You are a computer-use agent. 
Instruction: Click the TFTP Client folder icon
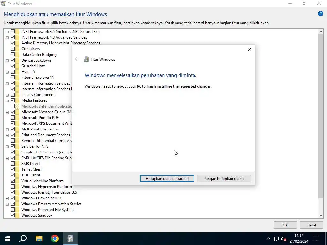18,175
